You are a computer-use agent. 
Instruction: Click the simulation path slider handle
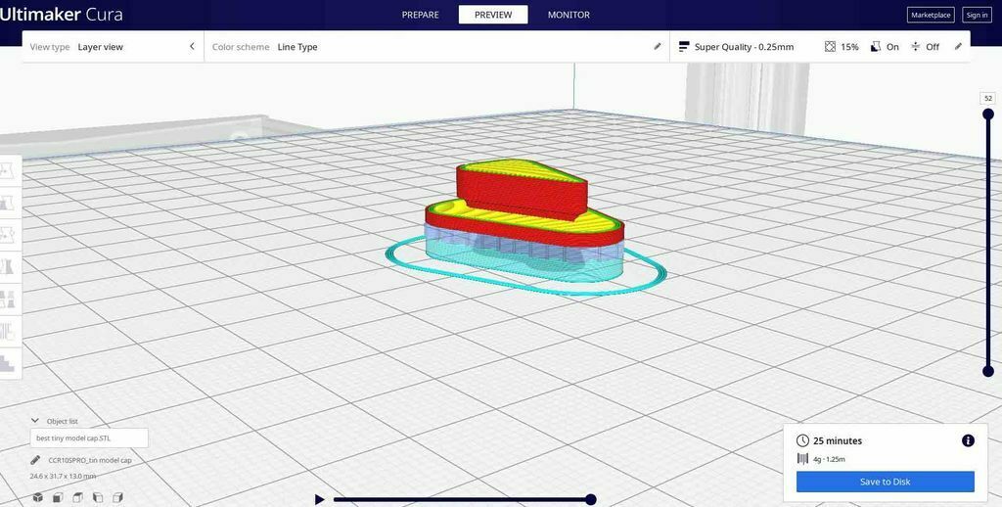point(591,499)
